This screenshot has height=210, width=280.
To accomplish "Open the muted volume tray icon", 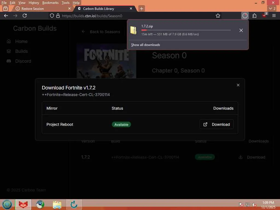I will pyautogui.click(x=254, y=205).
